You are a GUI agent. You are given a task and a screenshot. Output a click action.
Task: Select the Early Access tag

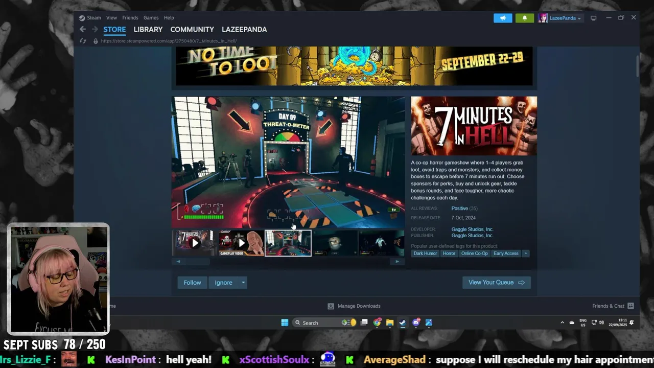(x=506, y=254)
